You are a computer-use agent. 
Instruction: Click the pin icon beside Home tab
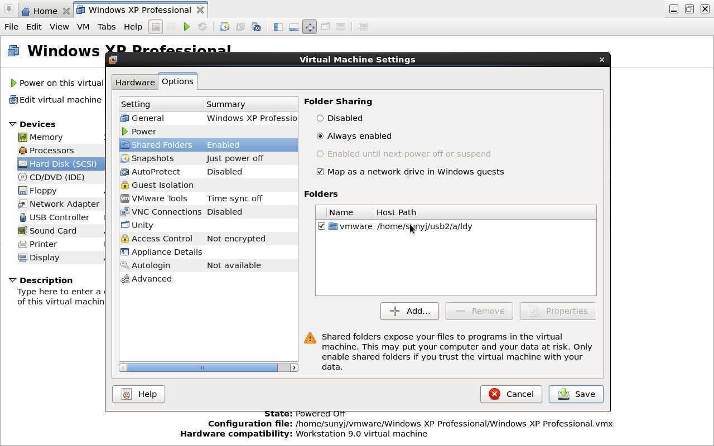pos(8,9)
